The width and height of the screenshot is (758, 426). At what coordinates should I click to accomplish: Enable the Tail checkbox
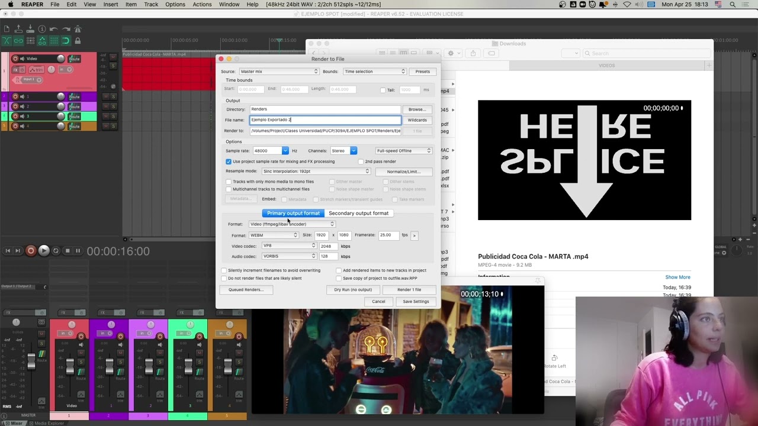click(x=383, y=90)
